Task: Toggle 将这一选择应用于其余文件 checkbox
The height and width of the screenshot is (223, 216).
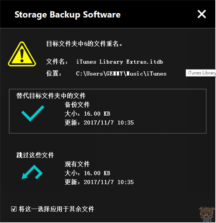Action: (14, 209)
